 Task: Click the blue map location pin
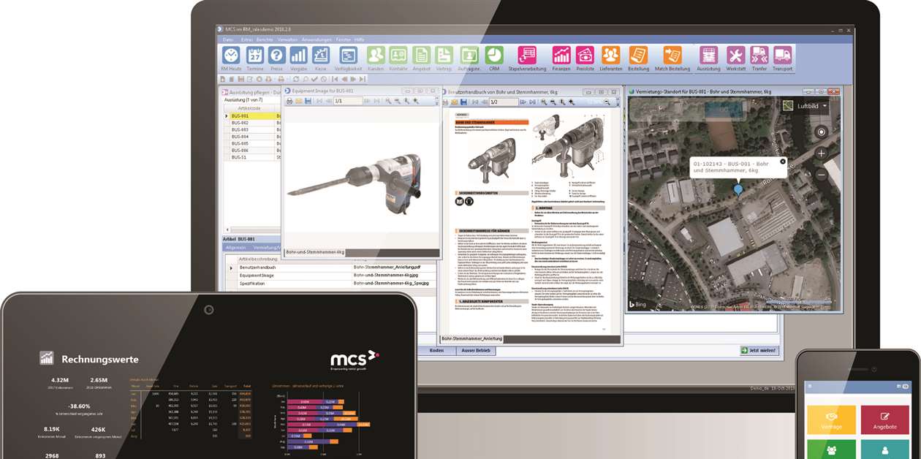(738, 189)
